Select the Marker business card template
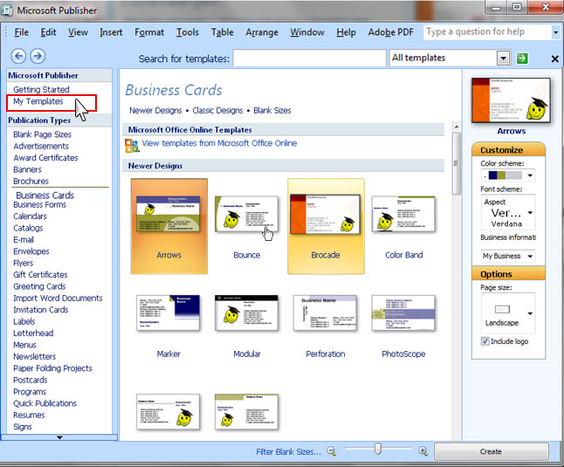 click(169, 326)
